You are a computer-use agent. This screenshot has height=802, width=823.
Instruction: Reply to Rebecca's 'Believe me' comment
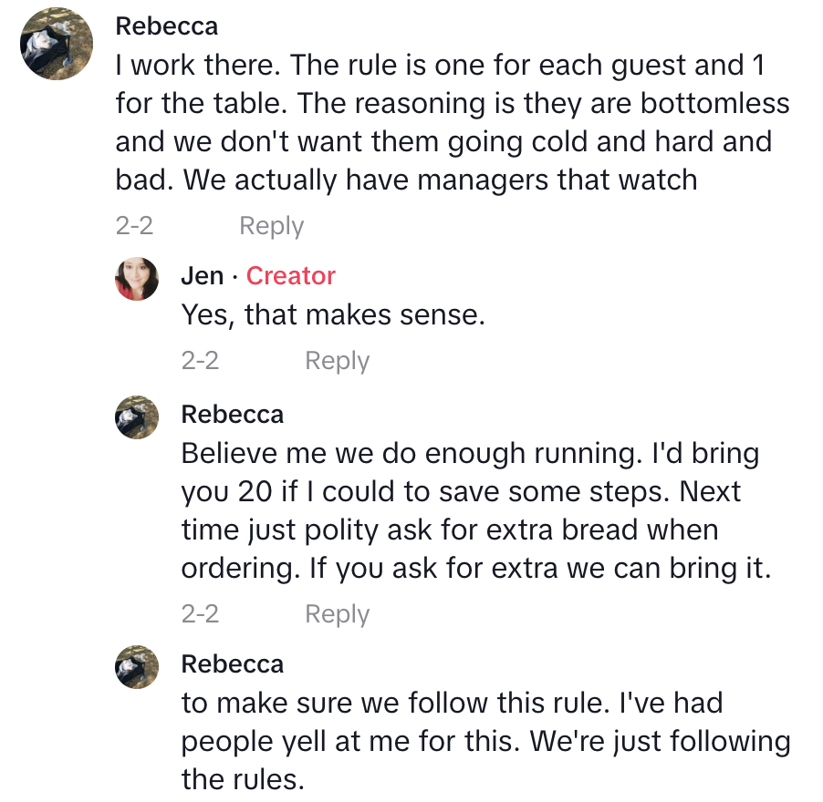pyautogui.click(x=337, y=614)
